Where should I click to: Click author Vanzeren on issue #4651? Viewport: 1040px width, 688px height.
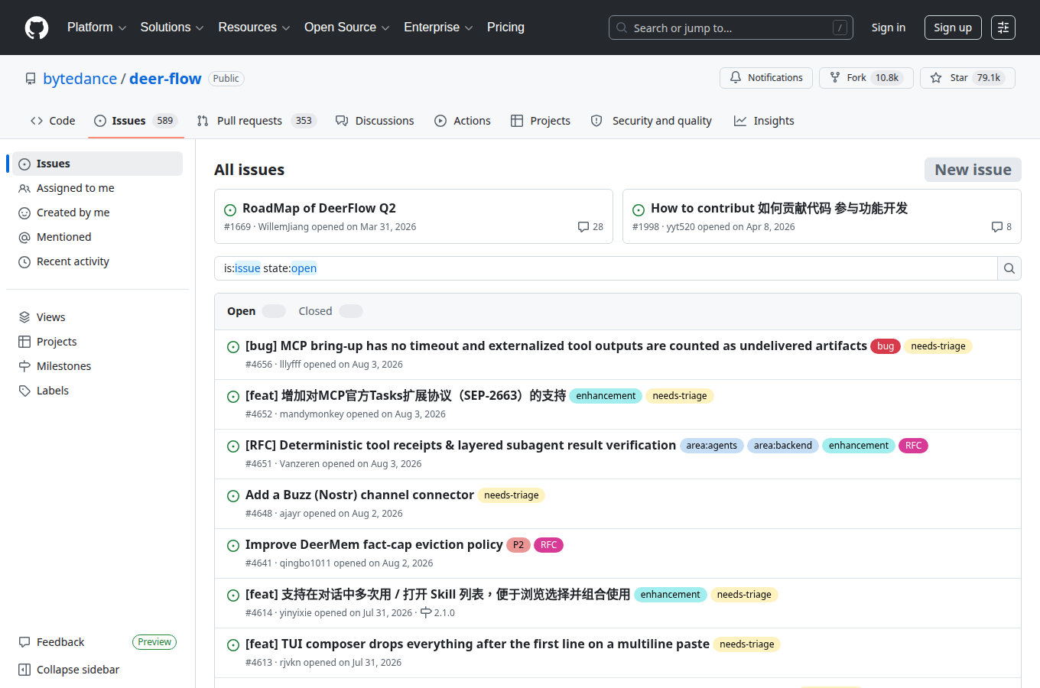[300, 464]
